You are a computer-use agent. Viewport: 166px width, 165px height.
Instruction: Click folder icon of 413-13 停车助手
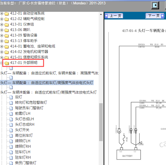coord(7,41)
